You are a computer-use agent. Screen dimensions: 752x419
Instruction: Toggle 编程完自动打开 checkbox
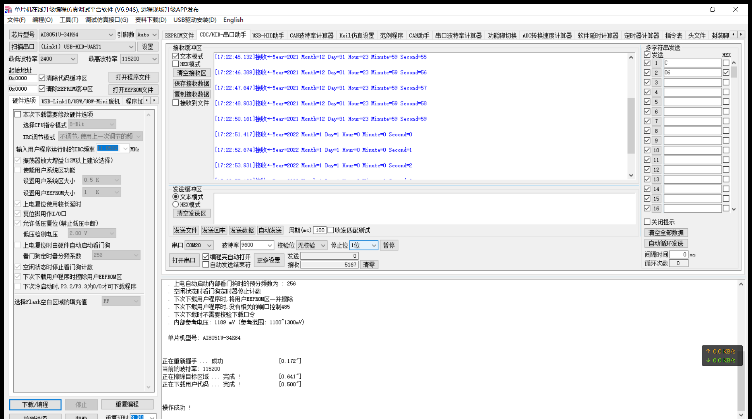(206, 257)
